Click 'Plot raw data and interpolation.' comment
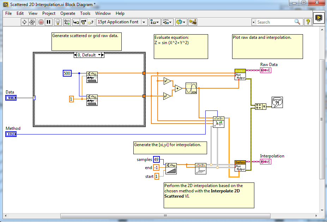Screen dimensions: 327x222 [267, 47]
